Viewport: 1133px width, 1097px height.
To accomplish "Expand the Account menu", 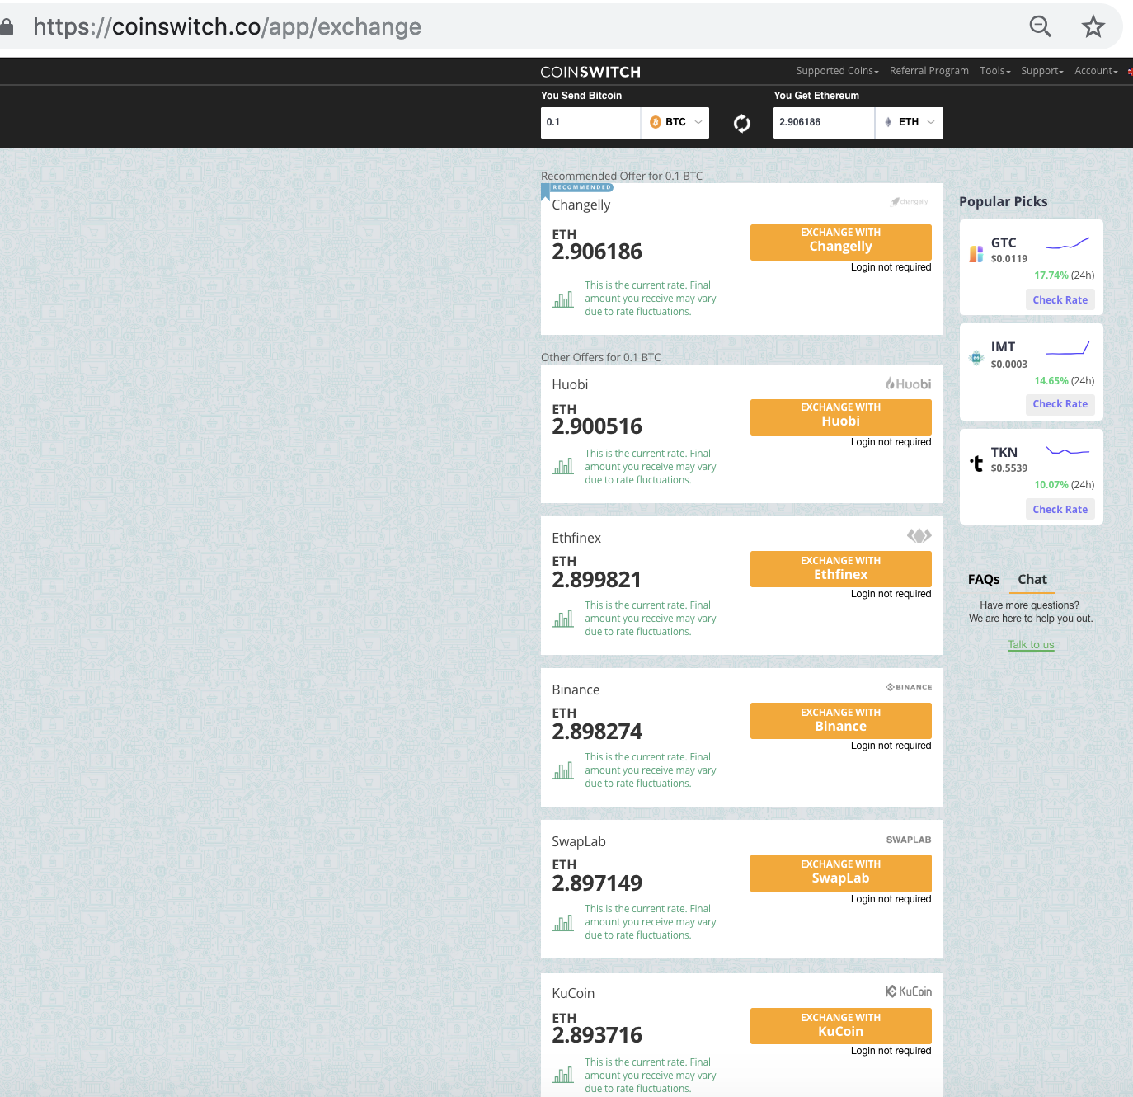I will [1096, 71].
